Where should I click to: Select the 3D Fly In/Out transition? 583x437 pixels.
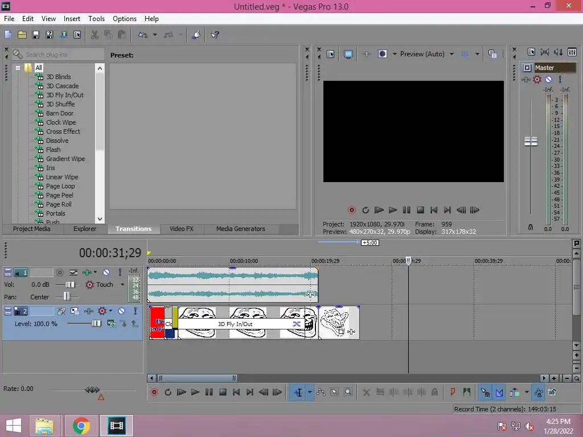65,95
